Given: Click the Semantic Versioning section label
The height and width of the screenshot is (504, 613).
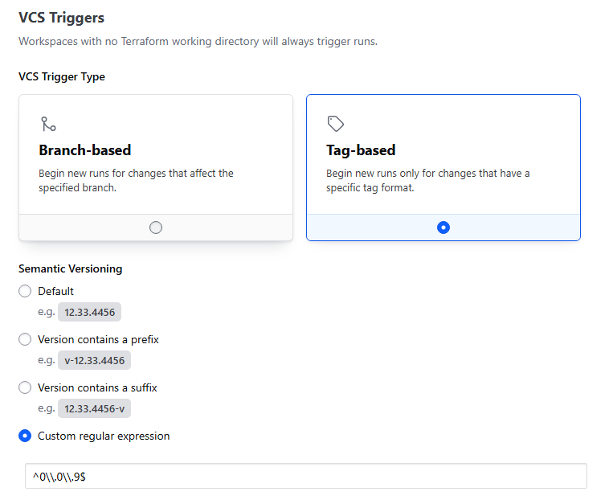Looking at the screenshot, I should click(70, 268).
